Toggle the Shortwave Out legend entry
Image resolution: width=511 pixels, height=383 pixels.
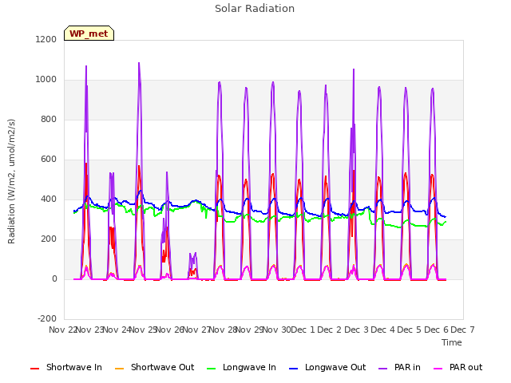[x=154, y=367]
